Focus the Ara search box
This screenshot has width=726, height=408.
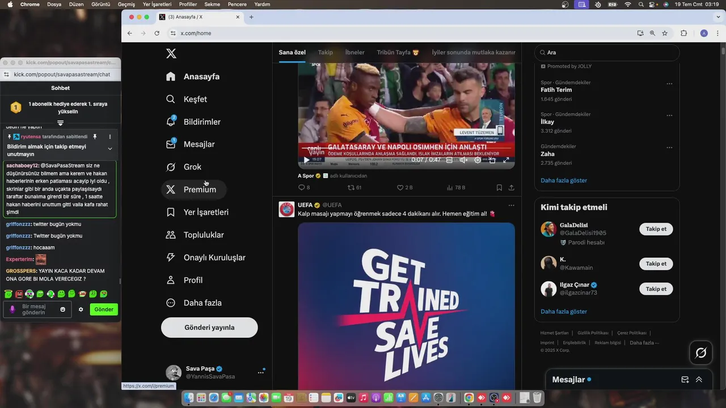pyautogui.click(x=607, y=53)
